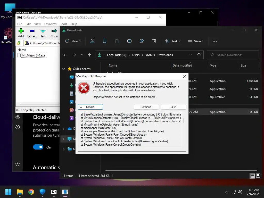Open Favorites menu in 7-Zip

(50, 24)
